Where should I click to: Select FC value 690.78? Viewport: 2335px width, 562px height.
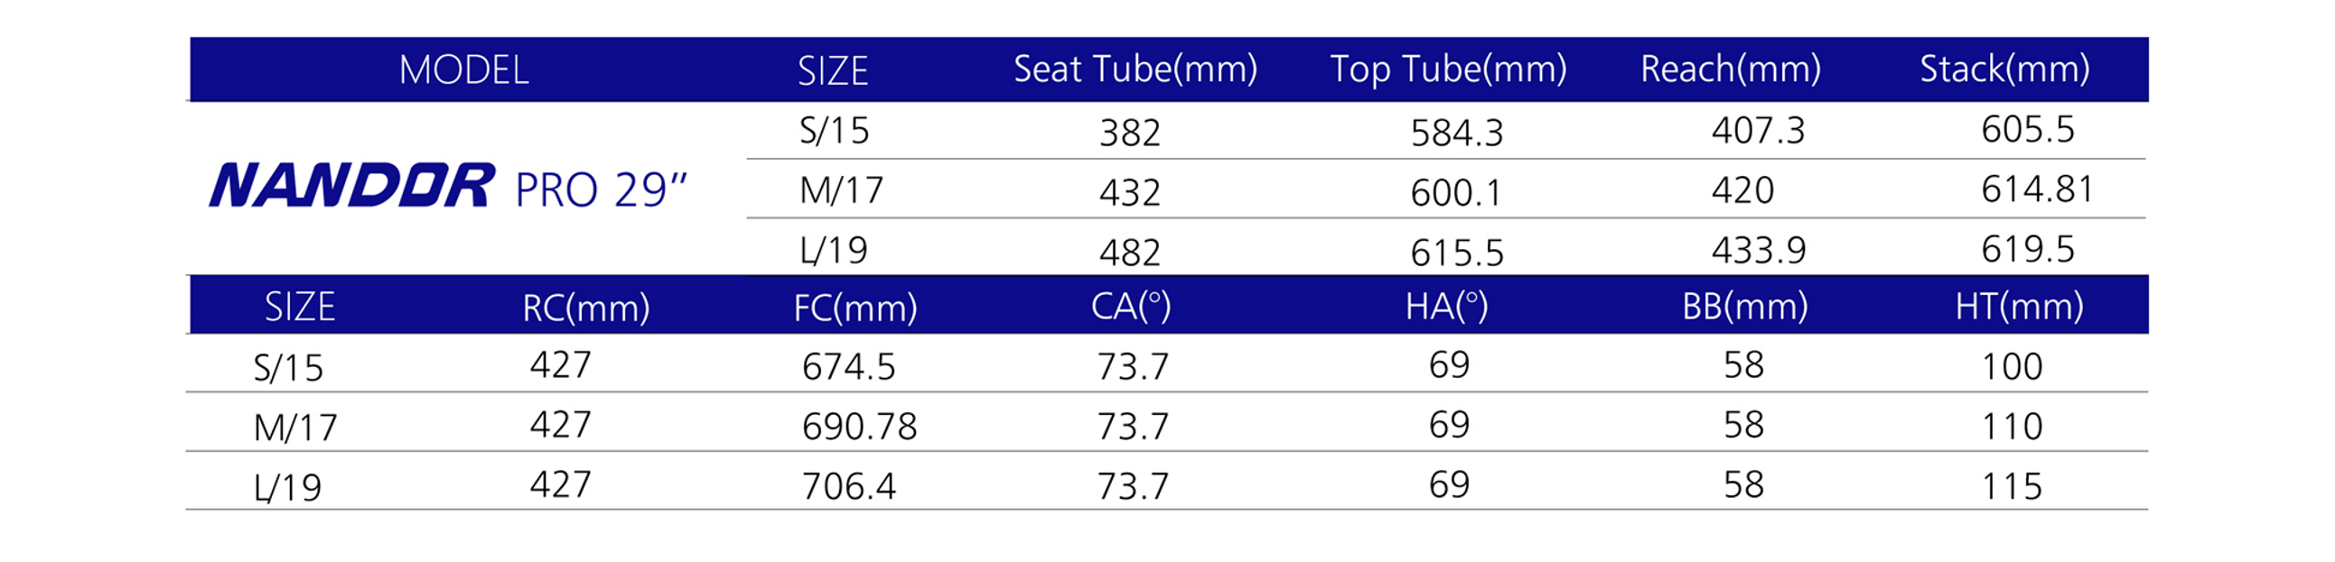859,427
